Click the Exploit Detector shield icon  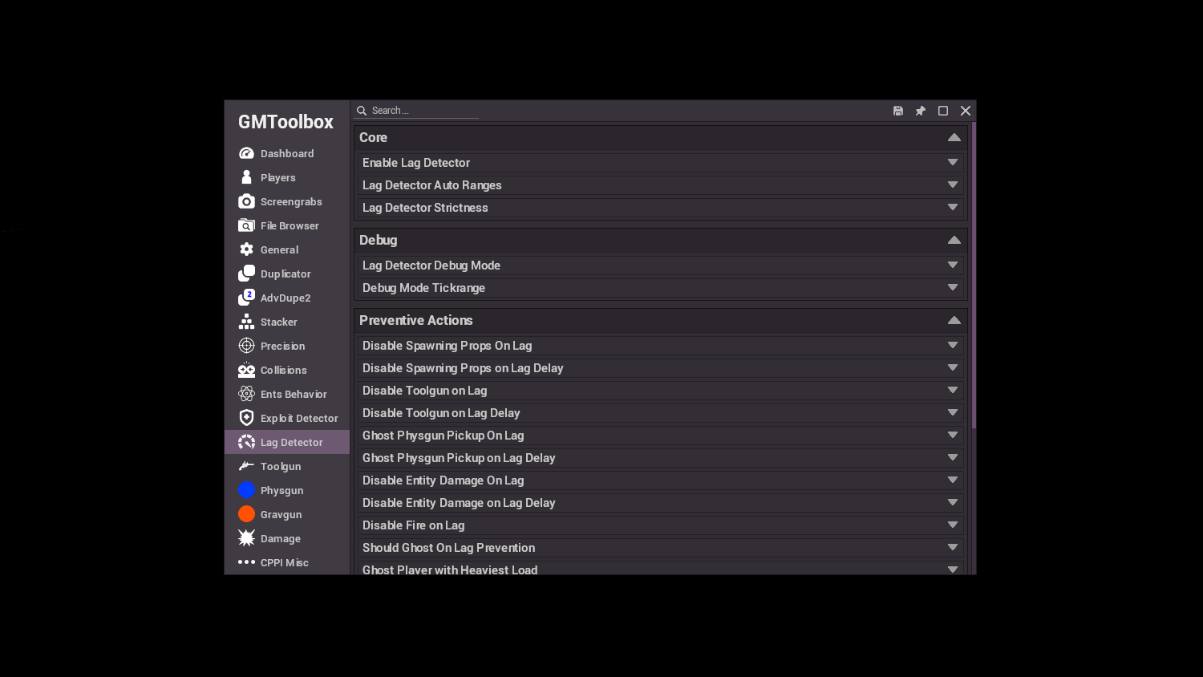(x=246, y=418)
